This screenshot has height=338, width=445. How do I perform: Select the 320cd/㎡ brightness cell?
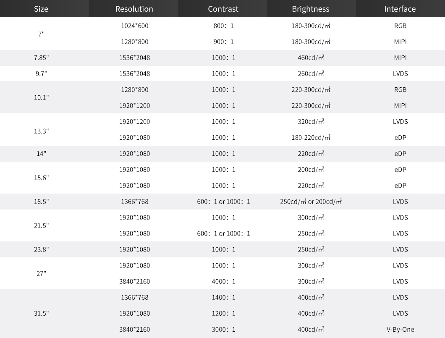pyautogui.click(x=311, y=122)
